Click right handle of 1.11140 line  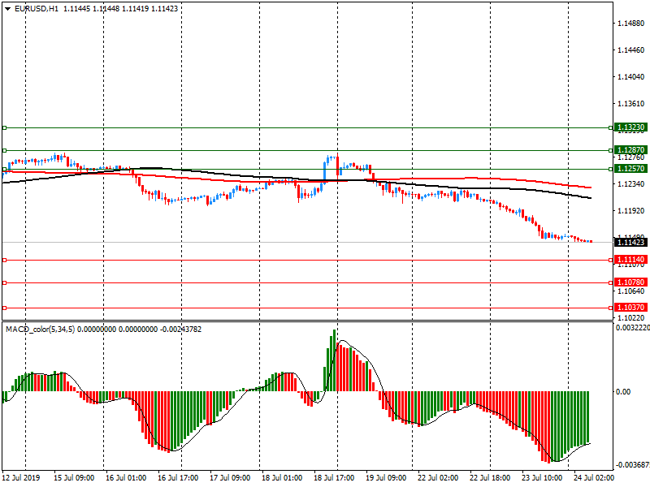pyautogui.click(x=611, y=260)
